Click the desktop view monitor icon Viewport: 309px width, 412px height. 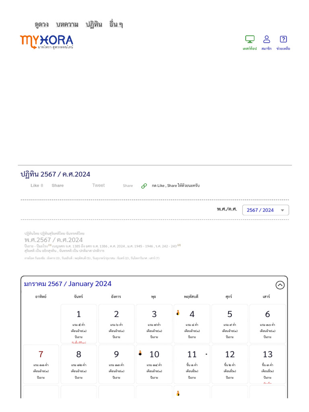pos(250,39)
